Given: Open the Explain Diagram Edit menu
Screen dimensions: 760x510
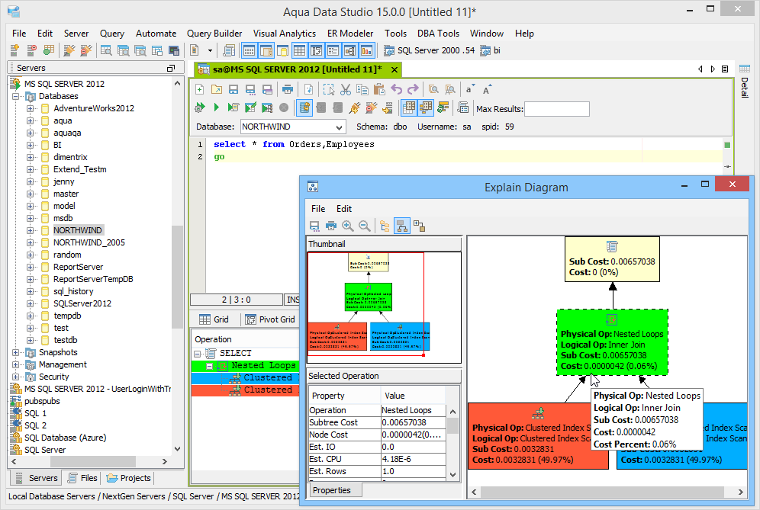Looking at the screenshot, I should coord(343,209).
